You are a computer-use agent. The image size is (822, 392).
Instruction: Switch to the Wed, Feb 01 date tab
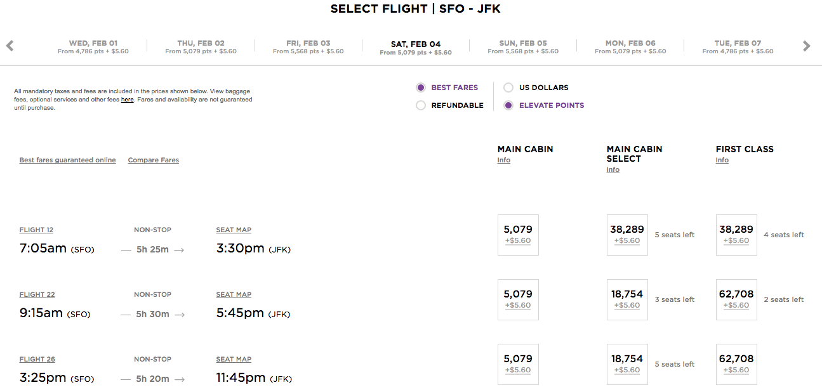[93, 47]
